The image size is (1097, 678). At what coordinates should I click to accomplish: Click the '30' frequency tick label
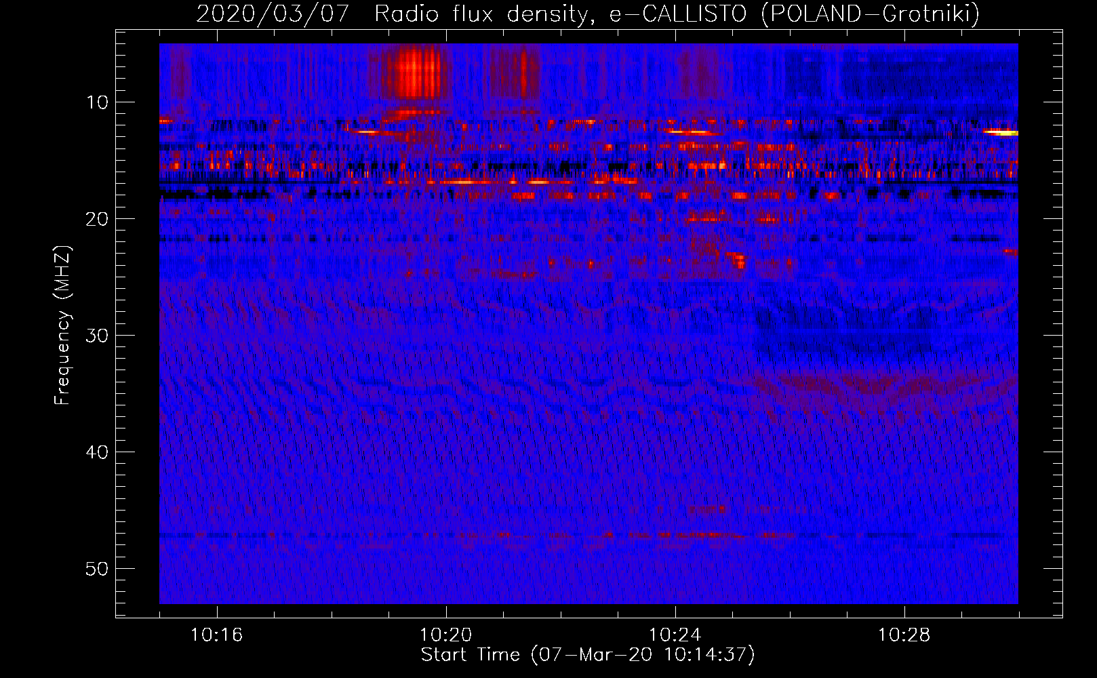pyautogui.click(x=98, y=336)
